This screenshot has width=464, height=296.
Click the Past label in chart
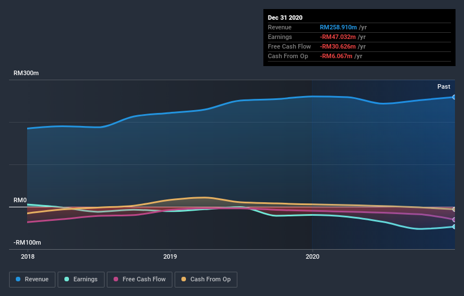(x=444, y=86)
